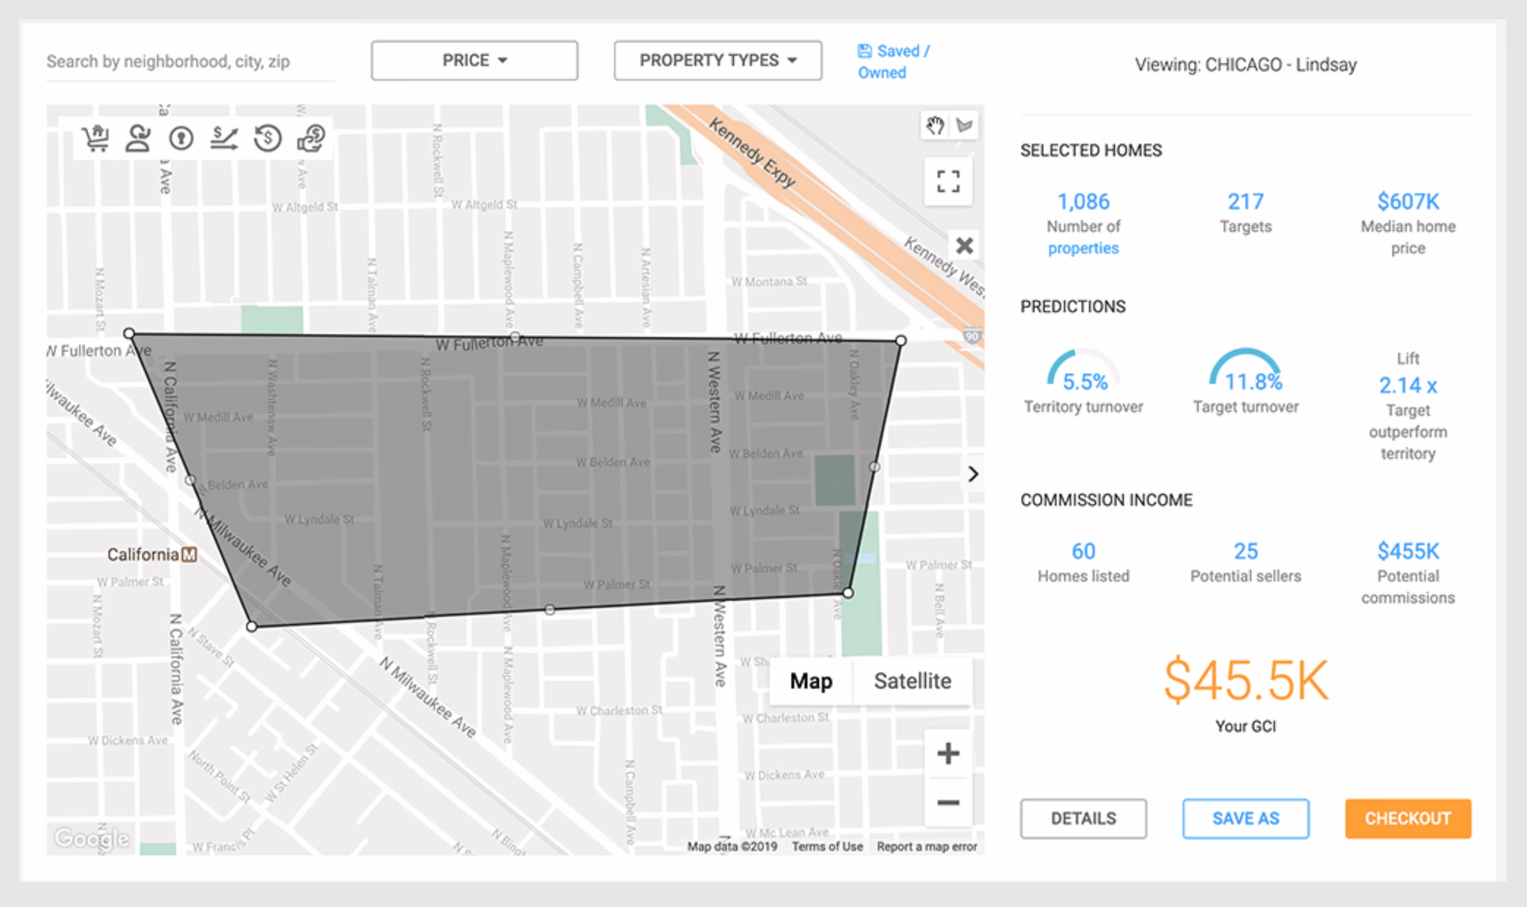Select the polygon draw tool on the map
This screenshot has height=907, width=1527.
point(965,125)
